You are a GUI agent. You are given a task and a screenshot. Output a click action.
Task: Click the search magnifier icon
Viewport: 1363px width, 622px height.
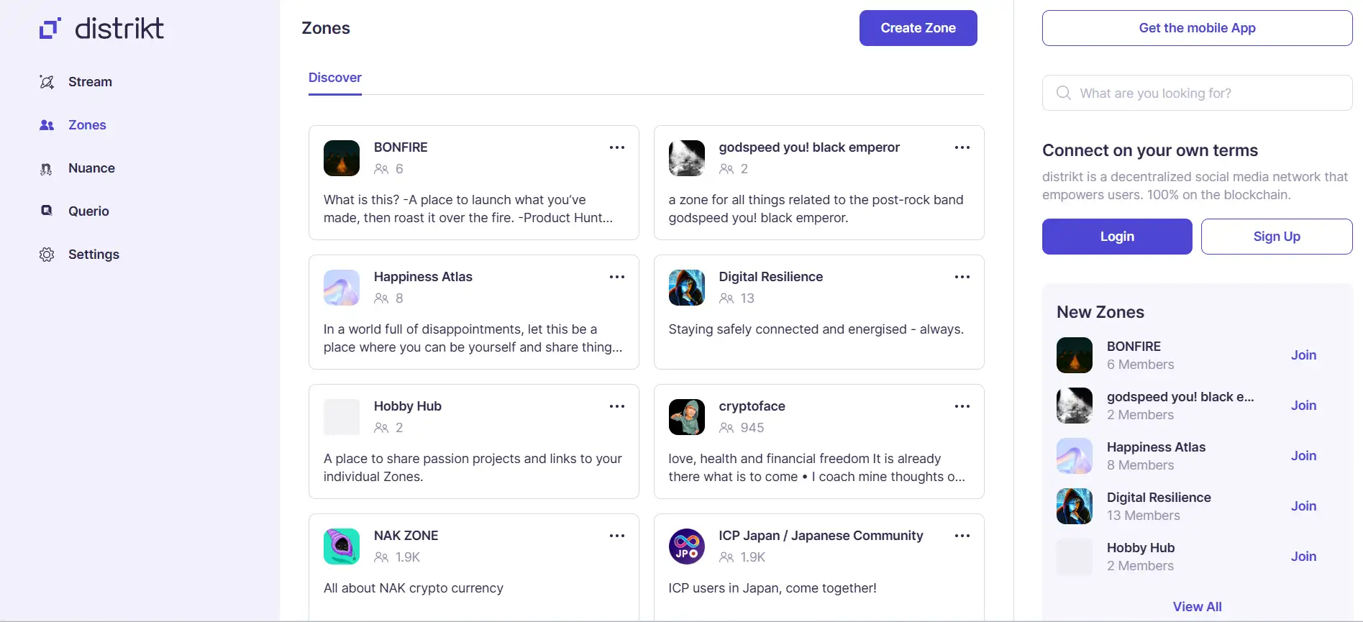(x=1063, y=93)
